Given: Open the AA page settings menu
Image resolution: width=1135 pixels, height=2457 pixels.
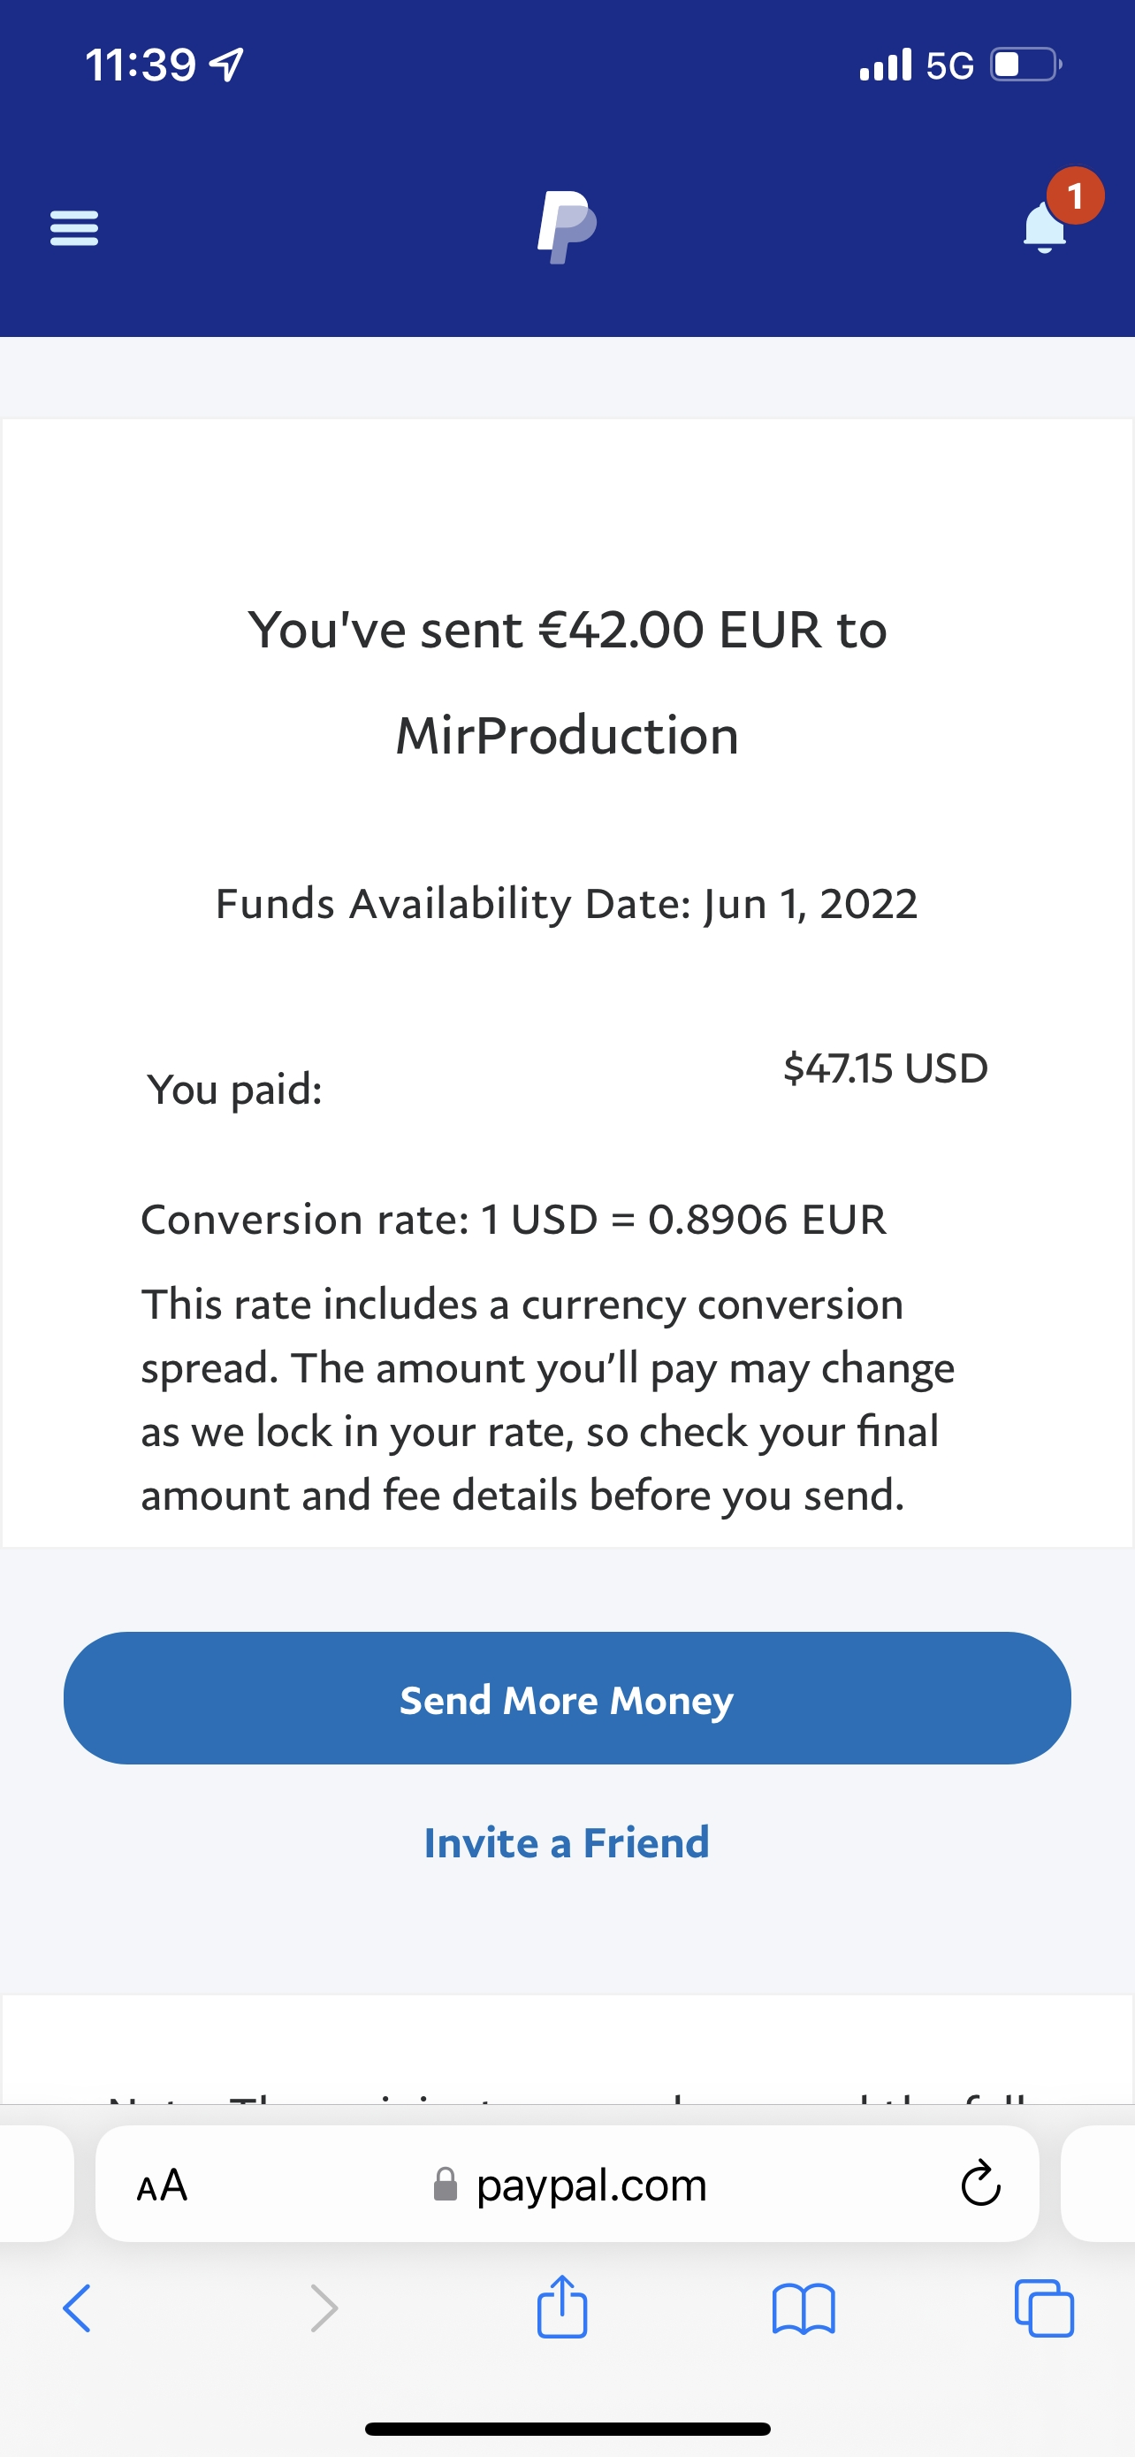Looking at the screenshot, I should click(162, 2185).
